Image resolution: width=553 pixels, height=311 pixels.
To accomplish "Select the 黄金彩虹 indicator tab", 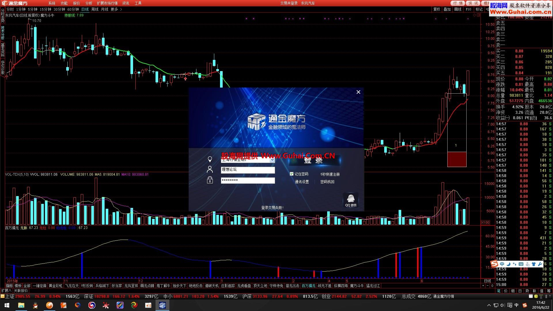I will tap(56, 286).
